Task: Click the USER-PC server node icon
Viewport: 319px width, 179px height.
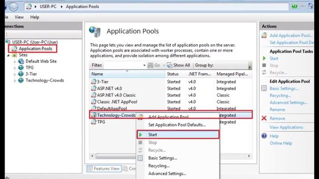Action: [8, 42]
